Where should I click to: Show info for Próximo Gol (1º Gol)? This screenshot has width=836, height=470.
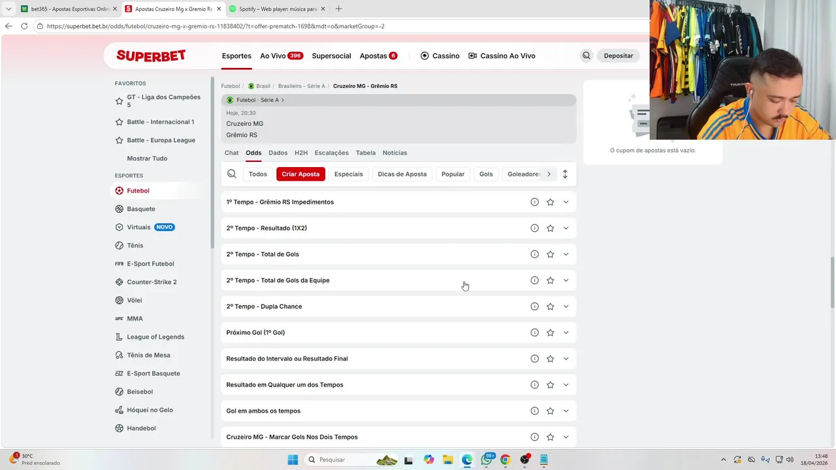pyautogui.click(x=534, y=332)
